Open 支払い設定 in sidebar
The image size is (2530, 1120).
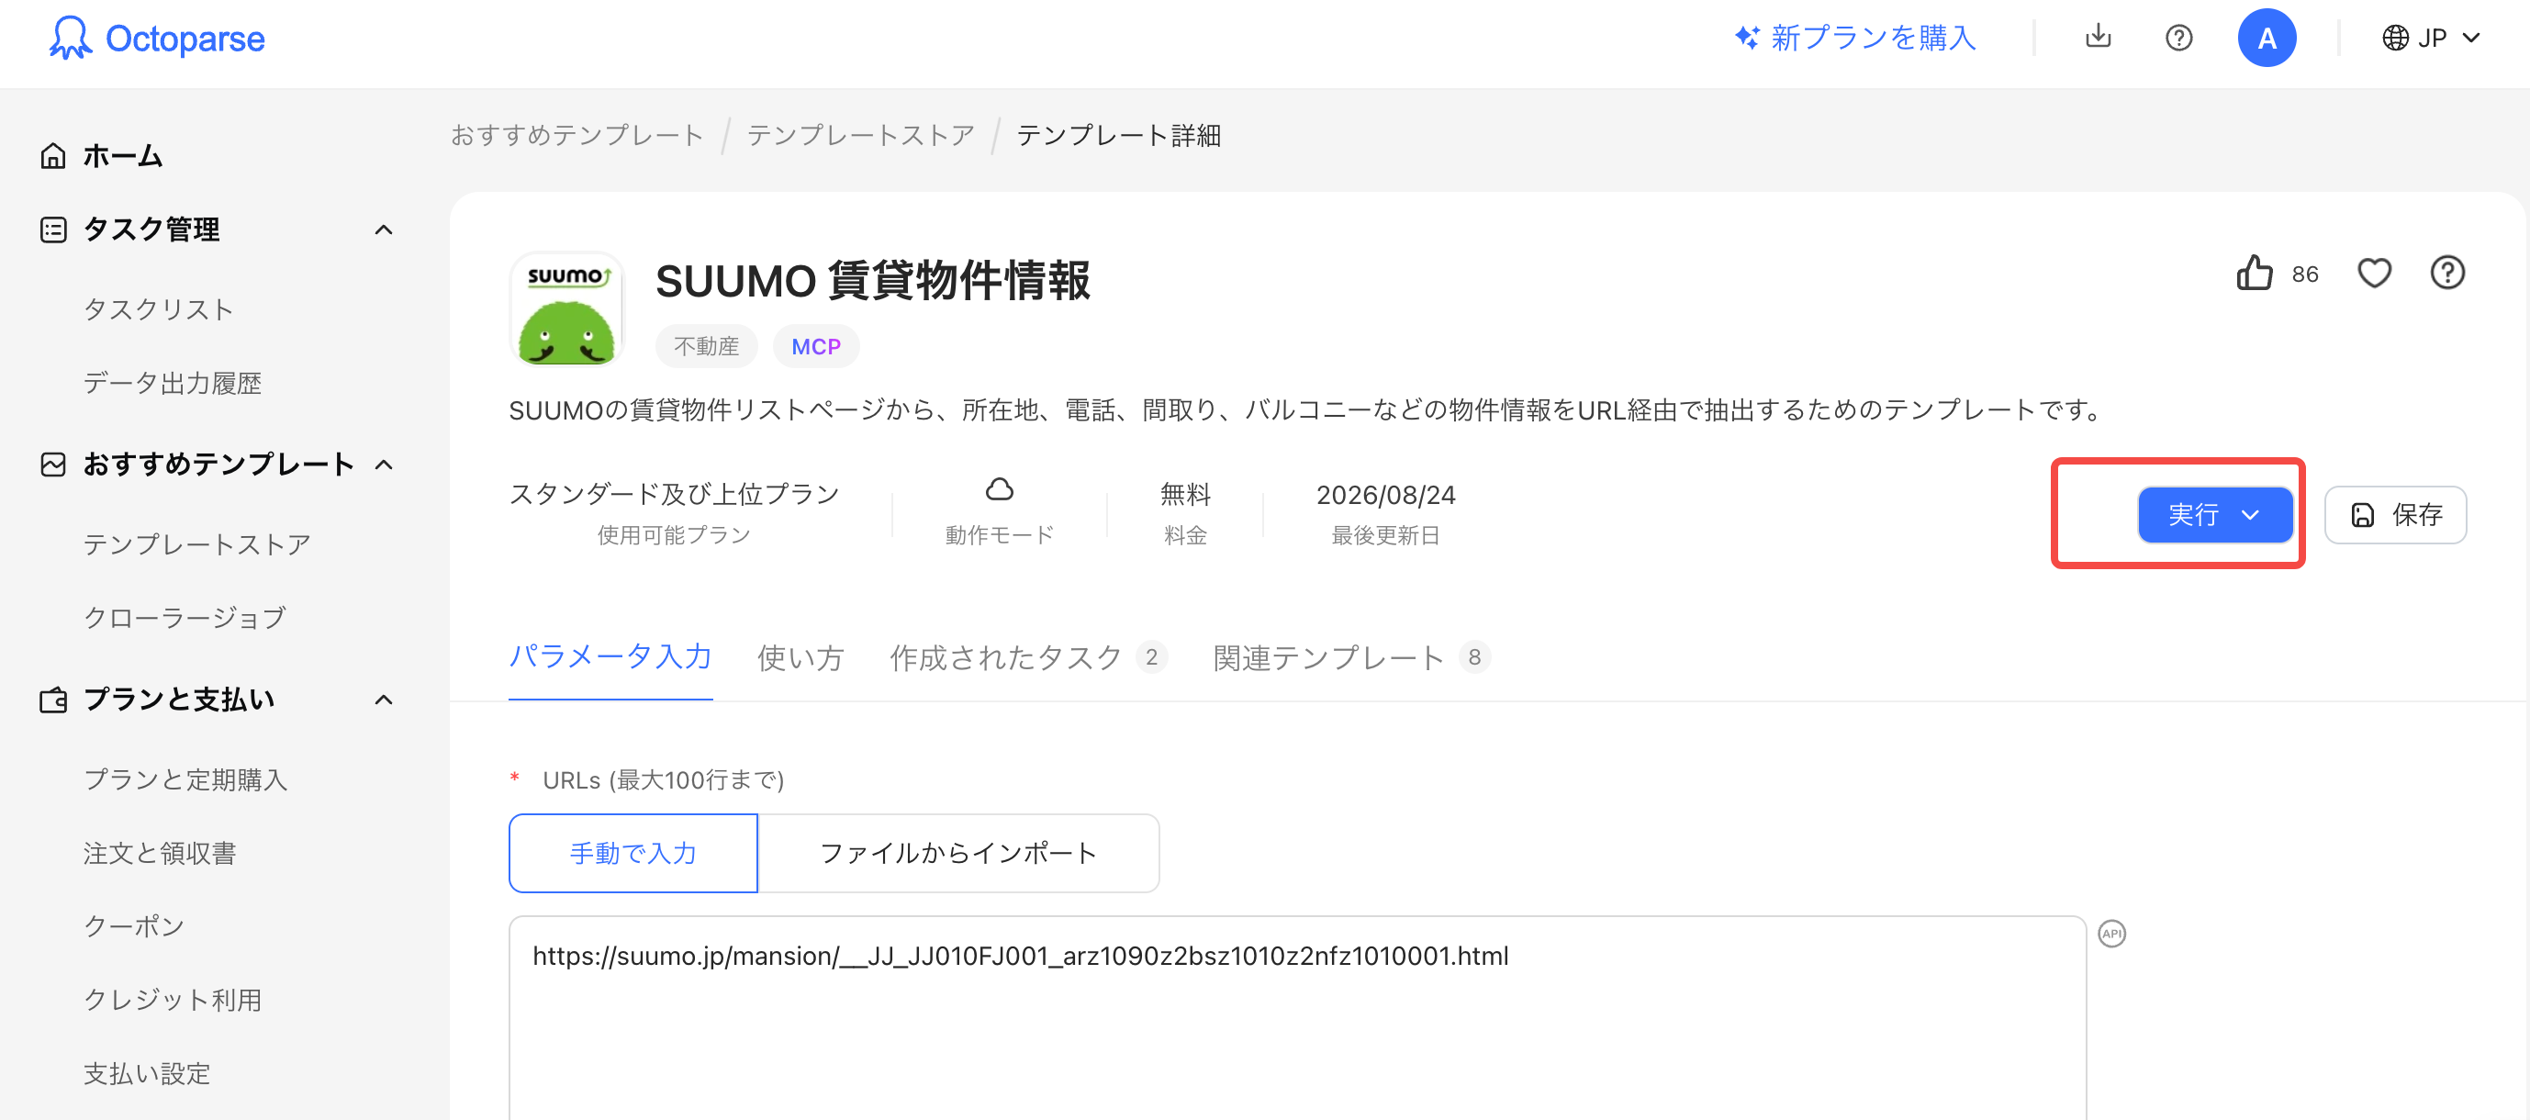tap(147, 1074)
